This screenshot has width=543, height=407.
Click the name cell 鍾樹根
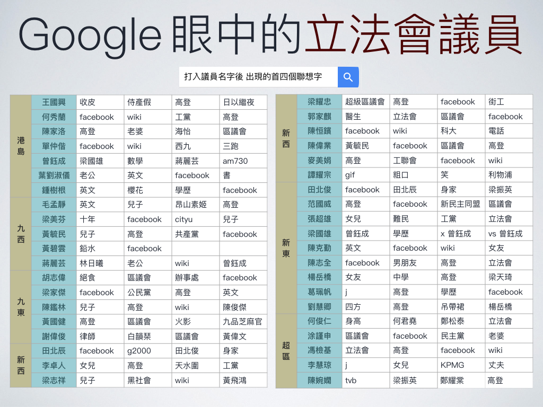[x=54, y=190]
